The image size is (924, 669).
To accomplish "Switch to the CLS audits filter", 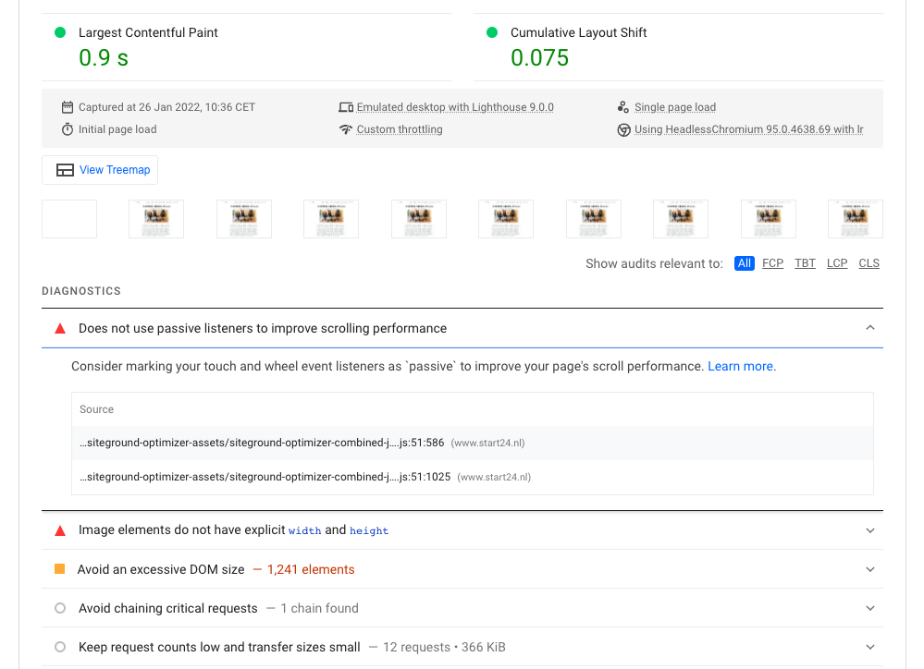I will click(x=869, y=263).
